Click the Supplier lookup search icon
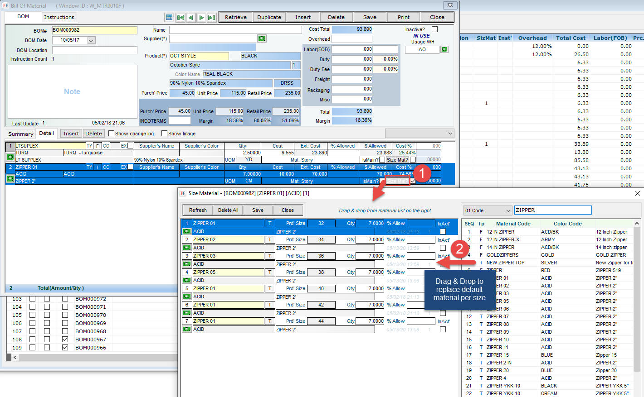 click(262, 39)
